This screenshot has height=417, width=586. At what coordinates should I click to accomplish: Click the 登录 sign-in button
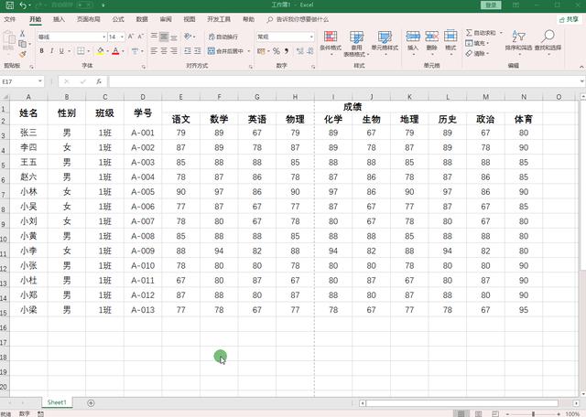tap(491, 5)
